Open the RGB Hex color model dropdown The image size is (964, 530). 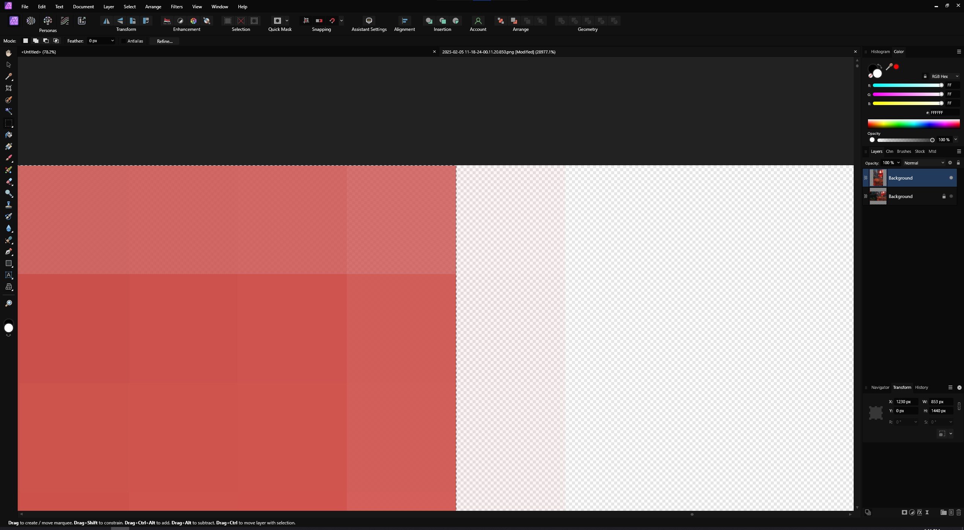(x=945, y=76)
